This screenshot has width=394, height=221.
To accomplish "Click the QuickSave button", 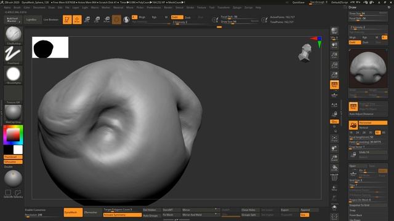I will (298, 2).
